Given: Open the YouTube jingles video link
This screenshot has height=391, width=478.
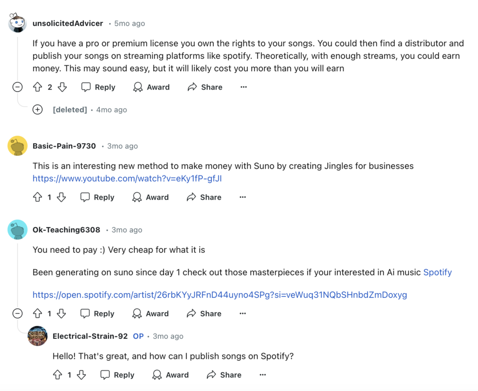Looking at the screenshot, I should 127,179.
